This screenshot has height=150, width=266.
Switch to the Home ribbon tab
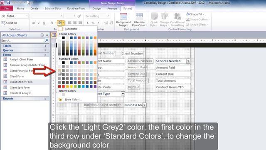(20, 8)
